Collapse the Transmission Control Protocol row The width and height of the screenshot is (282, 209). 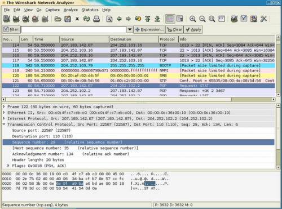(x=4, y=124)
